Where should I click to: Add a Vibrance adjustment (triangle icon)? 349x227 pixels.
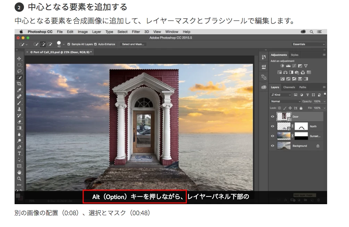point(306,66)
